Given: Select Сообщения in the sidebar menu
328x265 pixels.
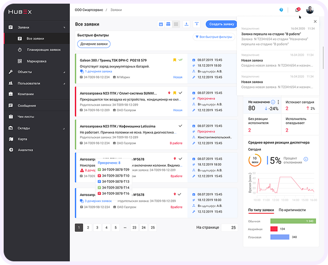Looking at the screenshot, I should point(27,105).
